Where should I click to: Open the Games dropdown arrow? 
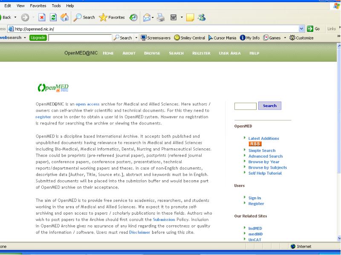[x=285, y=38]
